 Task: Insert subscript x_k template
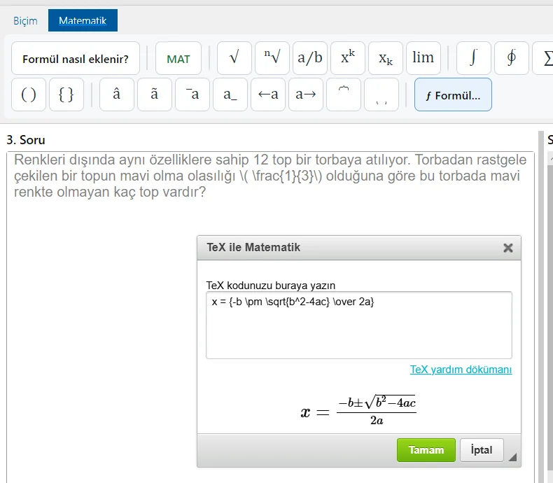pyautogui.click(x=386, y=58)
